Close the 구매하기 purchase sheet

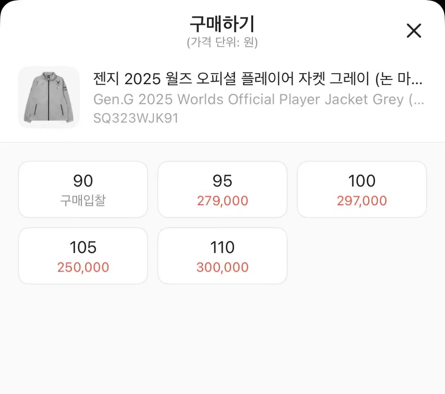(413, 31)
